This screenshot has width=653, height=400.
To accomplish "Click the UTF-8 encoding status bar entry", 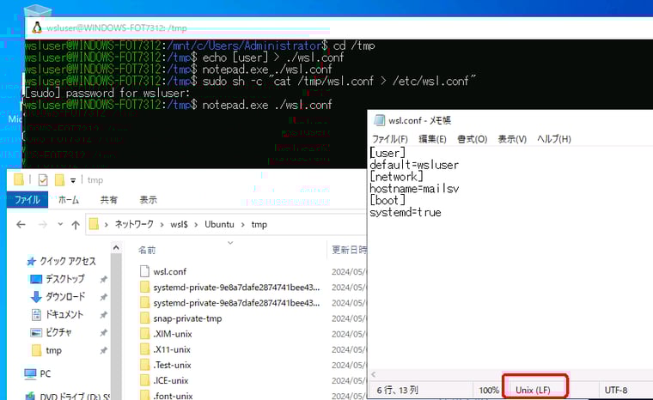I will coord(616,390).
